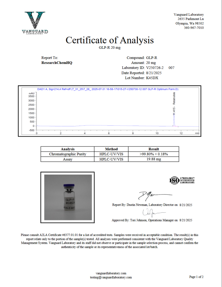Image resolution: width=222 pixels, height=287 pixels.
Task: Click the Vanguard Laboratory logo
Action: (35, 23)
